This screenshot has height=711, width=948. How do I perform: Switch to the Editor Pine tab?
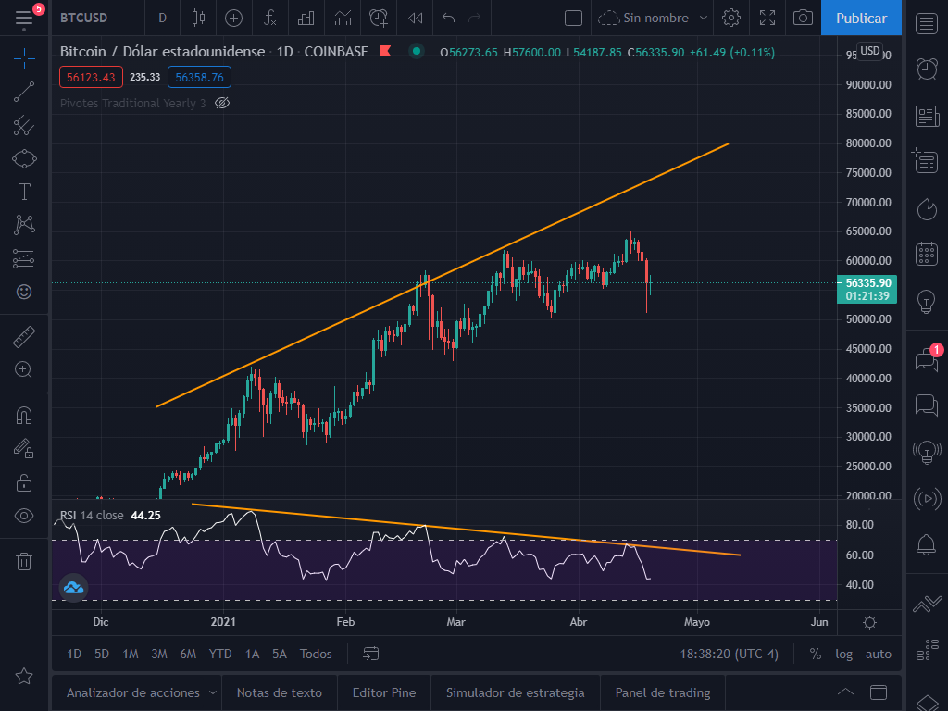pos(384,692)
